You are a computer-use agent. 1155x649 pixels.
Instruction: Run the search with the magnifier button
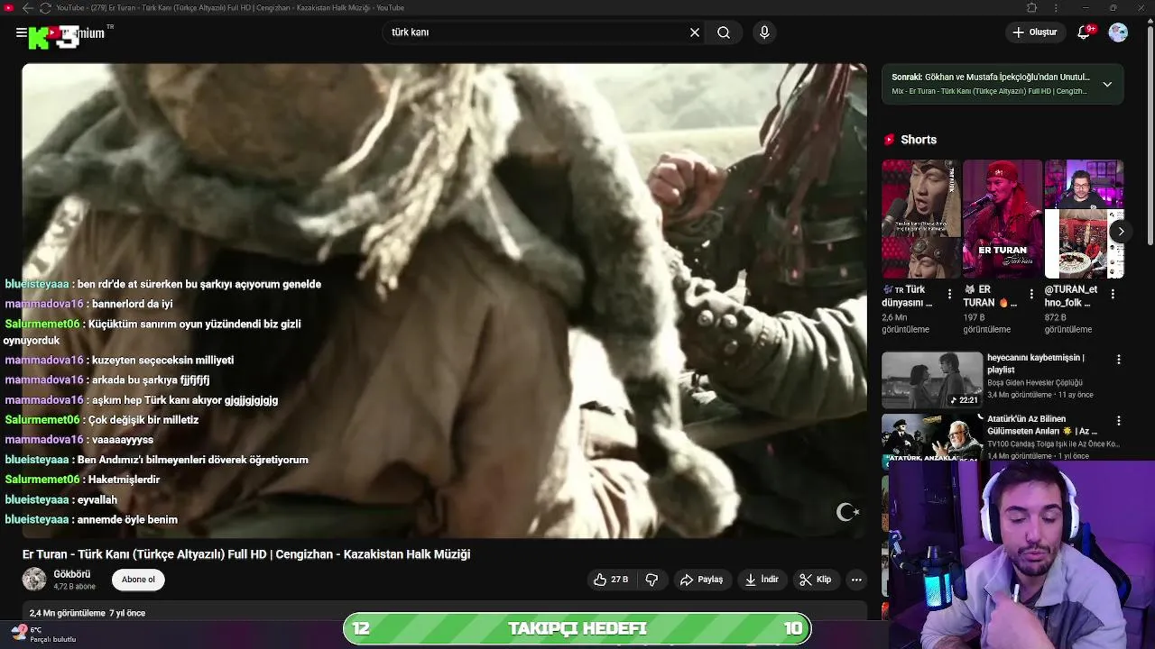coord(724,32)
